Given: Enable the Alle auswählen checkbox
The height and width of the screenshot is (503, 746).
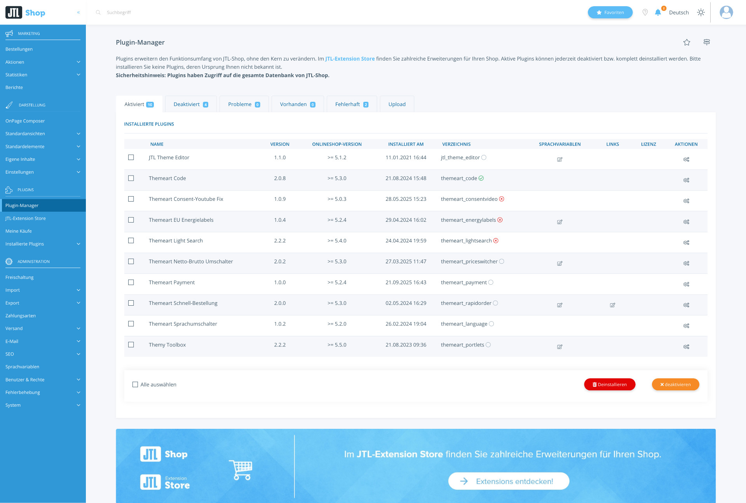Looking at the screenshot, I should click(135, 384).
